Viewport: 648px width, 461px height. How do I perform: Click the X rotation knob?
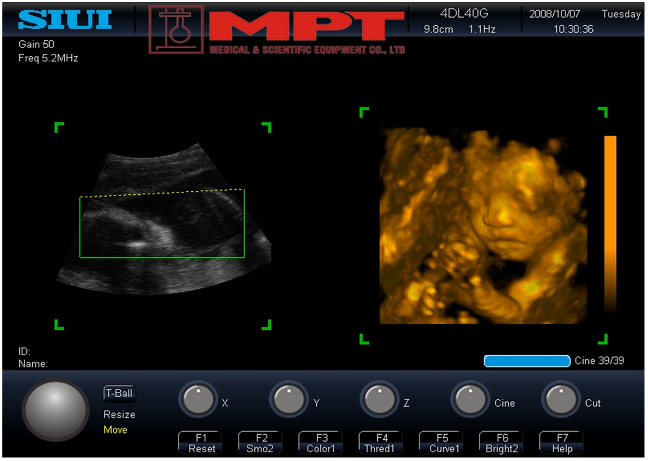(198, 400)
